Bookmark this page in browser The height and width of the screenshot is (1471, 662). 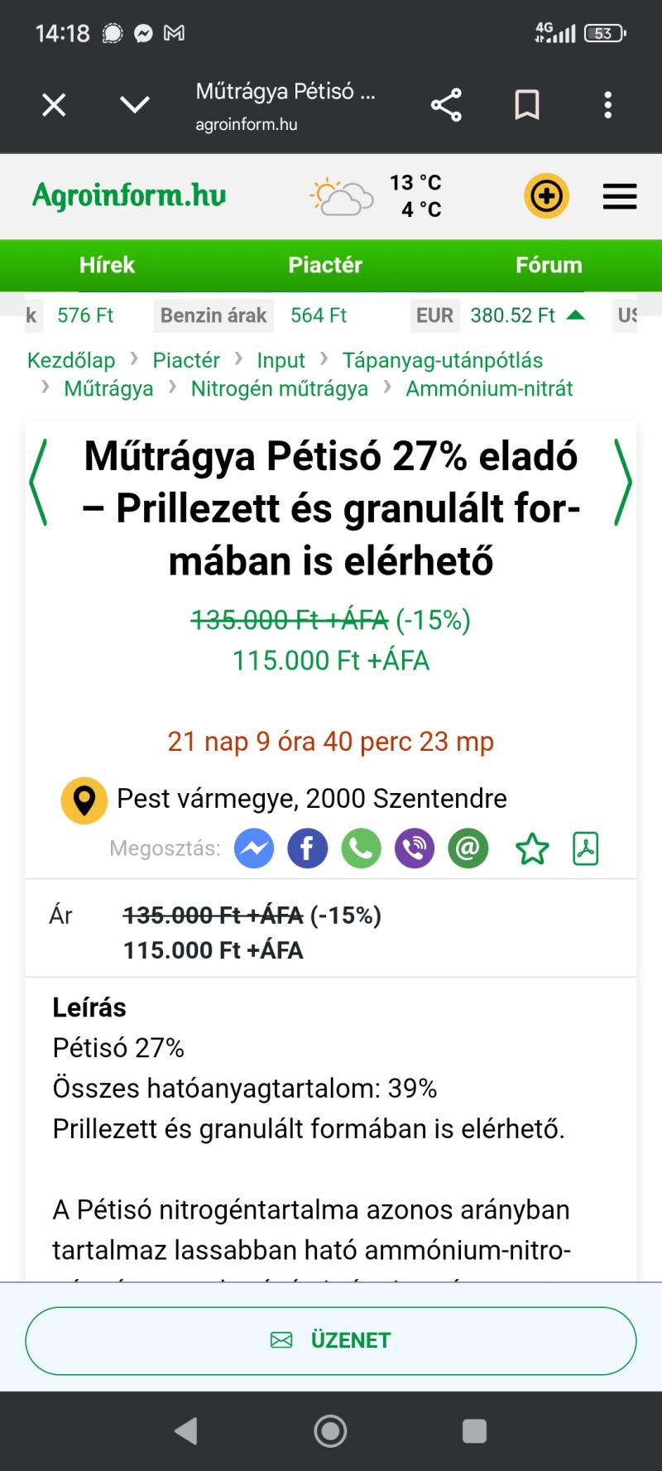[x=527, y=105]
